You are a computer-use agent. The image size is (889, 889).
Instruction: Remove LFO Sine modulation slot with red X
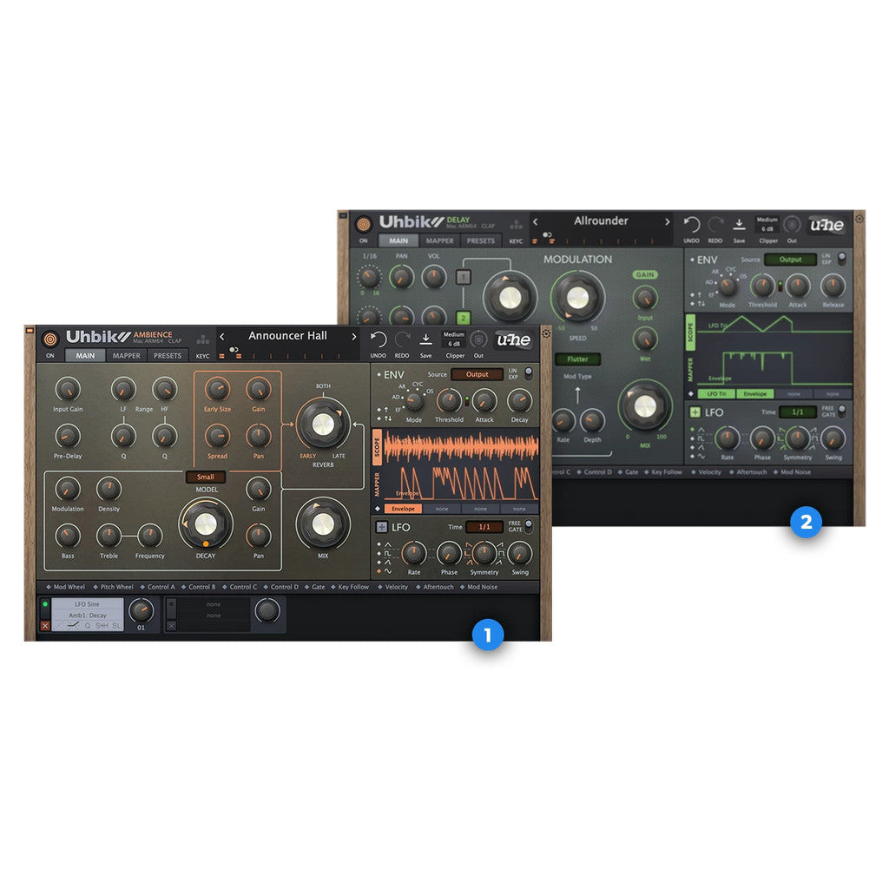click(45, 625)
